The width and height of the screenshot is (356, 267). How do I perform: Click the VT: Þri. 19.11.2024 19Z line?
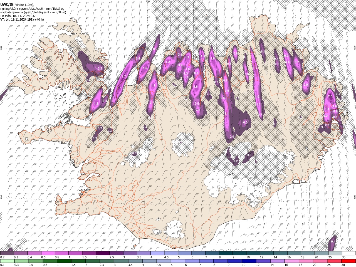(x=22, y=19)
